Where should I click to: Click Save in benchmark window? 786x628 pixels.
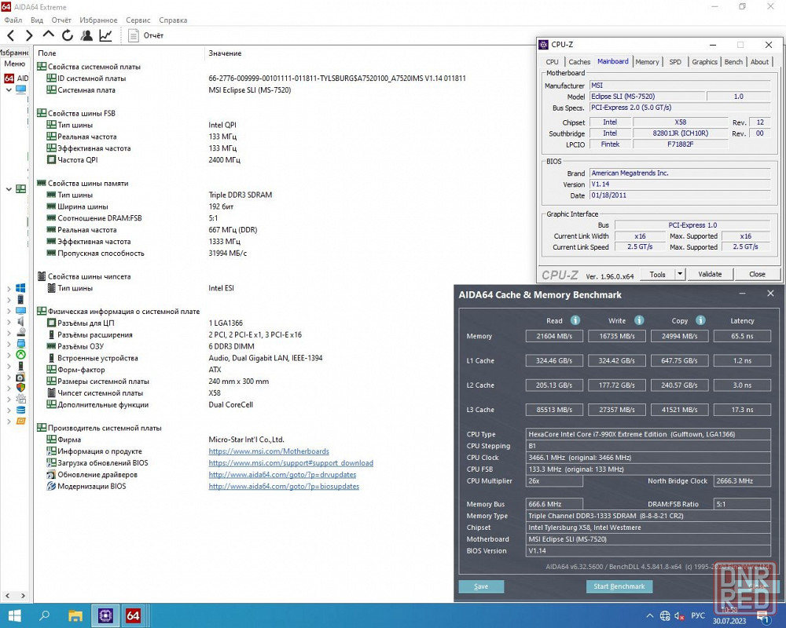tap(481, 586)
